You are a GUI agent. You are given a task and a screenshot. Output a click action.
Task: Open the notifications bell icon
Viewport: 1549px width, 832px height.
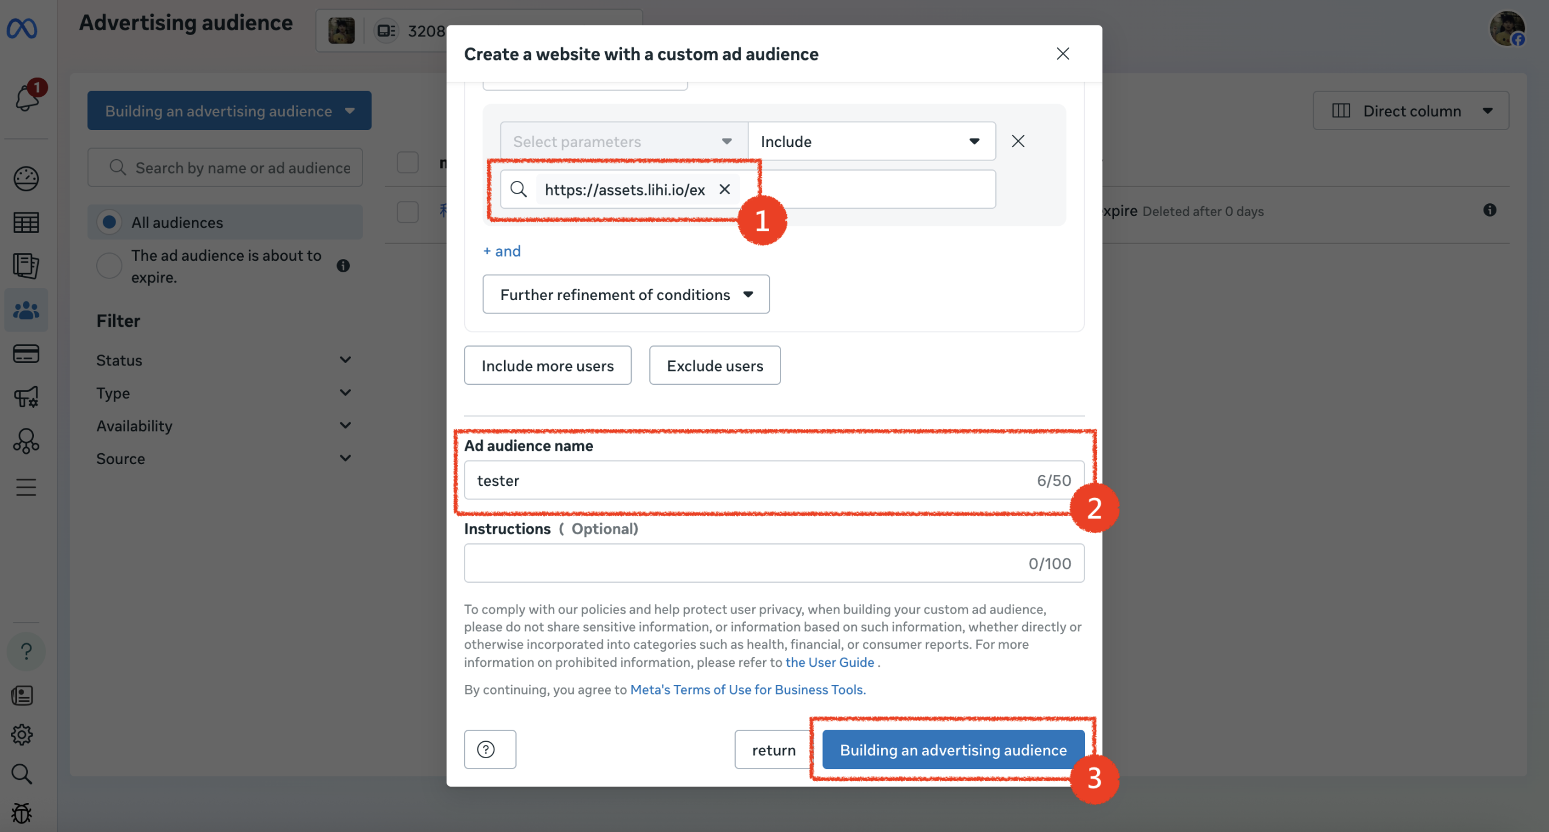[x=26, y=97]
